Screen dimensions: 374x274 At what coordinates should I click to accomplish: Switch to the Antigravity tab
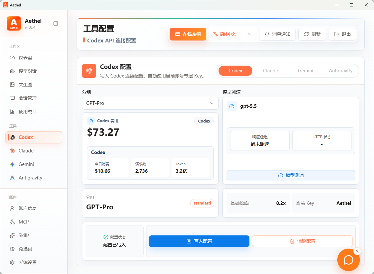click(341, 71)
